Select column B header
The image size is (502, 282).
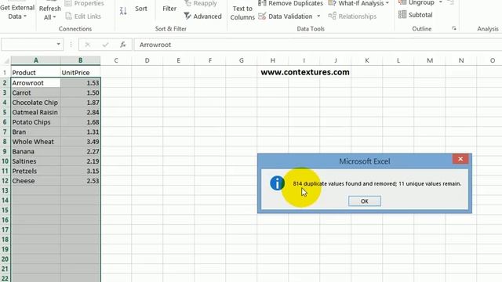[x=80, y=60]
